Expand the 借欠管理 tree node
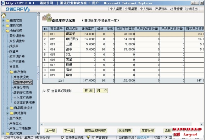 [3, 134]
